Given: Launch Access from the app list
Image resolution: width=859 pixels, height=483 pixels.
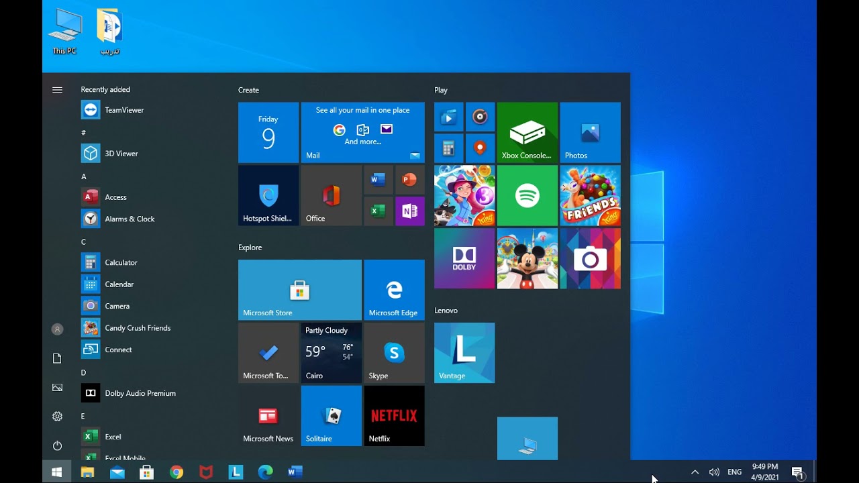Looking at the screenshot, I should pos(154,197).
